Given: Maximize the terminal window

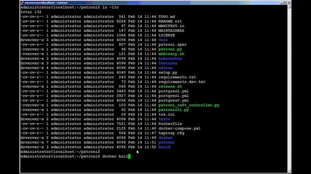Looking at the screenshot, I should (x=285, y=2).
